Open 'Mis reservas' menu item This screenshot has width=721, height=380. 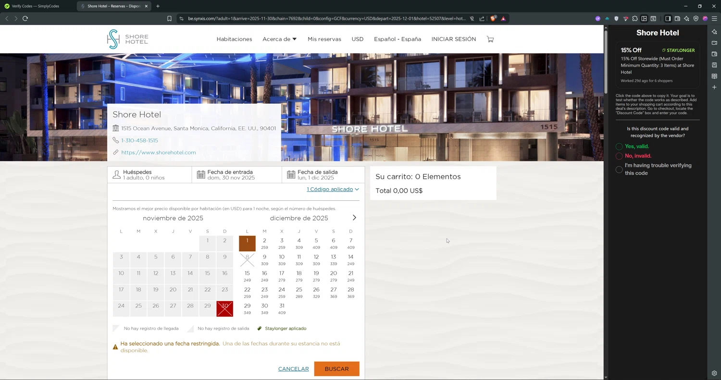tap(324, 39)
